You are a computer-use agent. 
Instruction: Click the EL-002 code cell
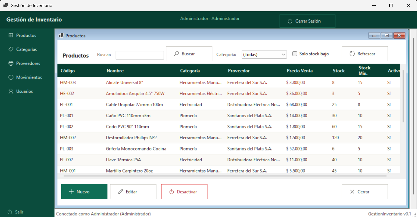[81, 160]
